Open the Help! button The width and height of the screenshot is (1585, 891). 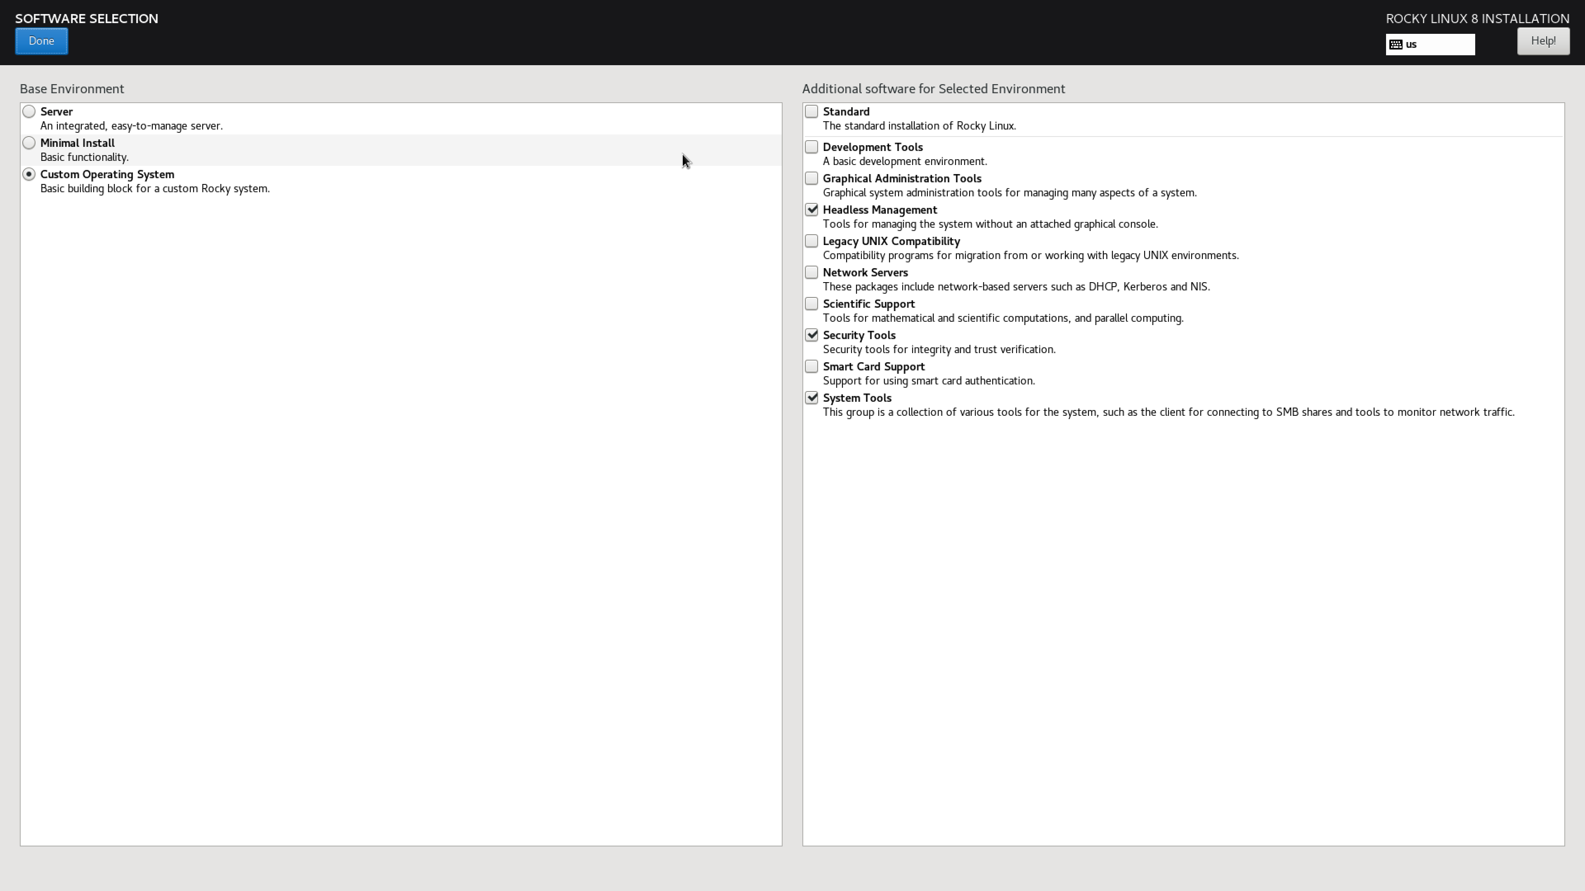(1542, 41)
